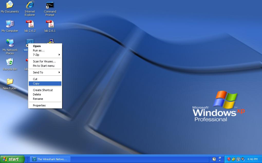Choose Rename from context menu

(x=45, y=99)
